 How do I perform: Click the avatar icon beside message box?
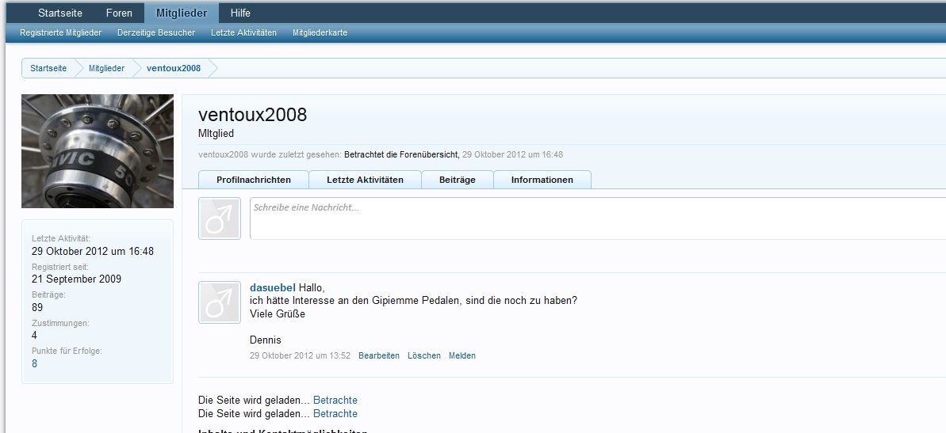click(219, 218)
